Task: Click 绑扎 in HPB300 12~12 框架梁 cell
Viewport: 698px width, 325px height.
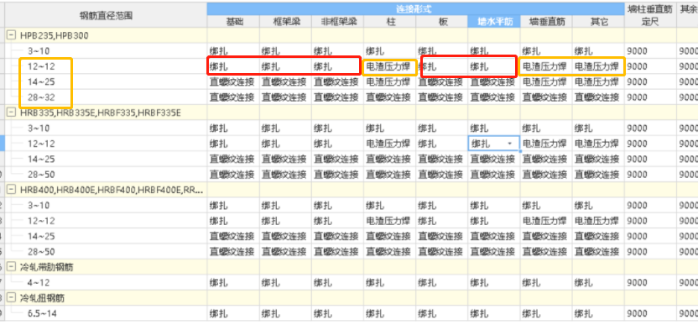Action: coord(271,66)
